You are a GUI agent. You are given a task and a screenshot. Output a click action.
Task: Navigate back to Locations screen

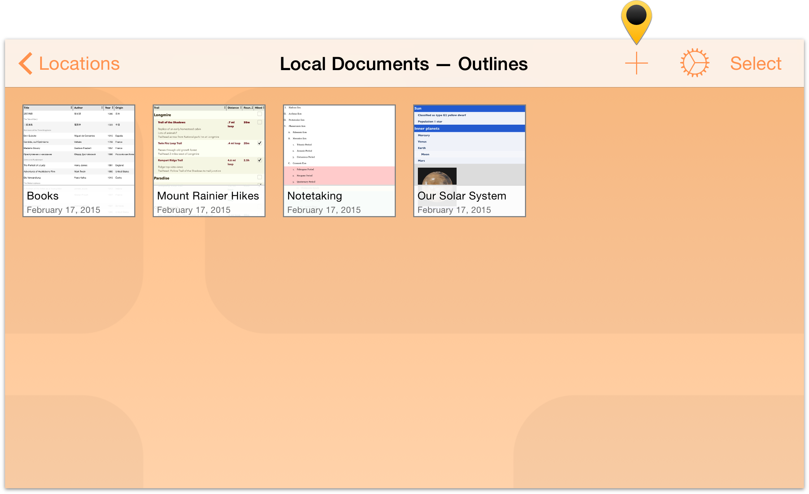(x=69, y=62)
